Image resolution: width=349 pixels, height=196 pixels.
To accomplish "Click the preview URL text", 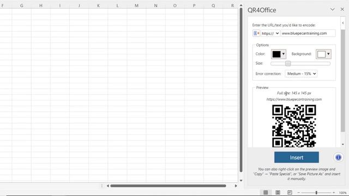I will pos(294,99).
